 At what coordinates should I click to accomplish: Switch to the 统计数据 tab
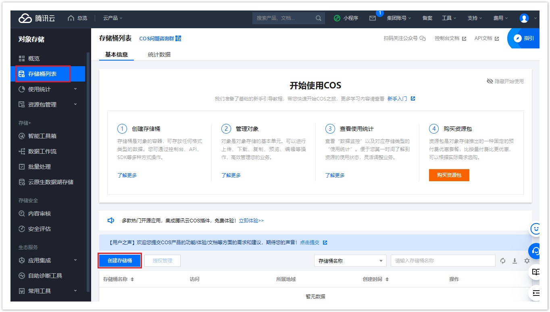[x=159, y=54]
